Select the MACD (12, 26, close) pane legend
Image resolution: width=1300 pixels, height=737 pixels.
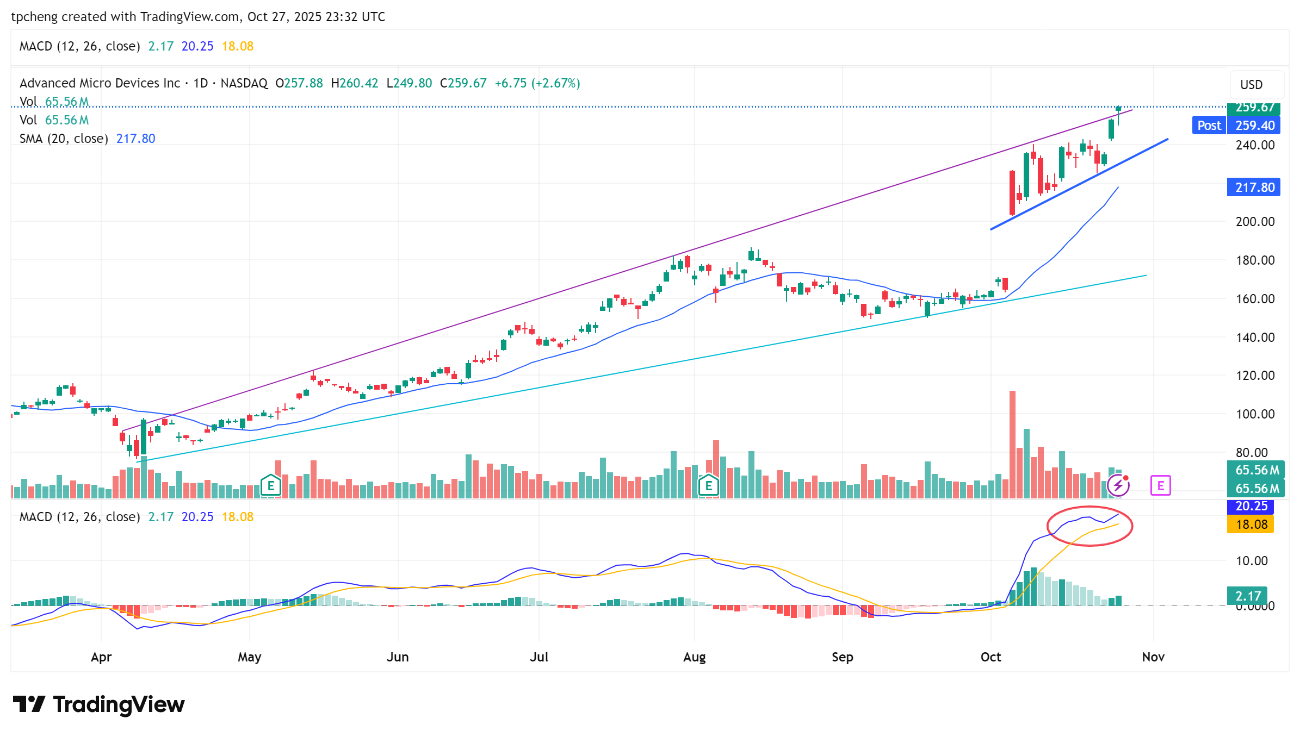point(80,517)
